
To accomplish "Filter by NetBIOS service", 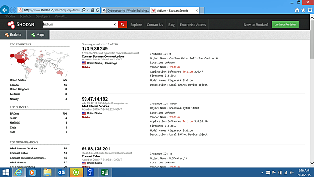I will 15,123.
